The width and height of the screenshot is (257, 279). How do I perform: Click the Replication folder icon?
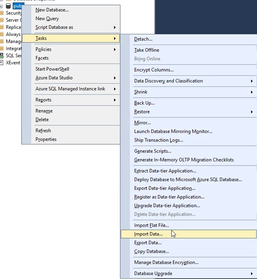[2, 27]
